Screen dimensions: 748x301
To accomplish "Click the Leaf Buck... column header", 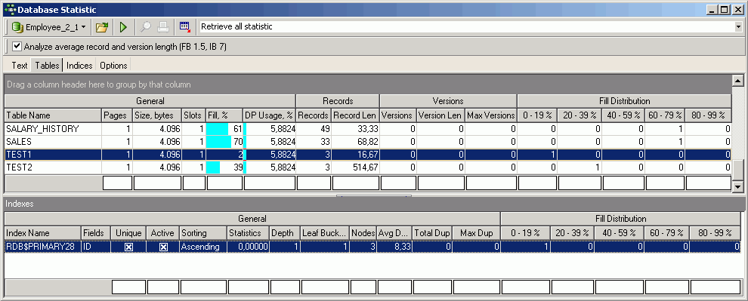I will [324, 233].
